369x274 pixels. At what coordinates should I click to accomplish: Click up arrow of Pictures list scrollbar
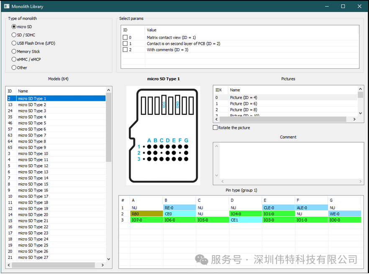pyautogui.click(x=361, y=89)
